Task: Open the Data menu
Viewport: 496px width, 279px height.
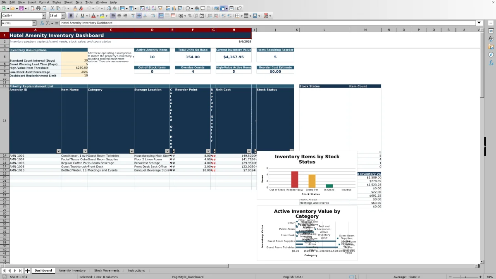Action: click(79, 2)
